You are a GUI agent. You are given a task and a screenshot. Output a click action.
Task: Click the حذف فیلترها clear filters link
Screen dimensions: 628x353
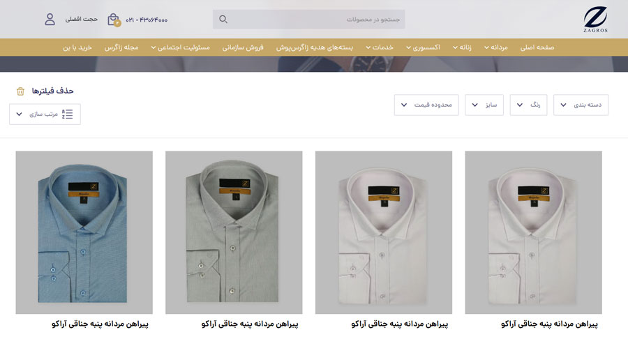[x=52, y=91]
